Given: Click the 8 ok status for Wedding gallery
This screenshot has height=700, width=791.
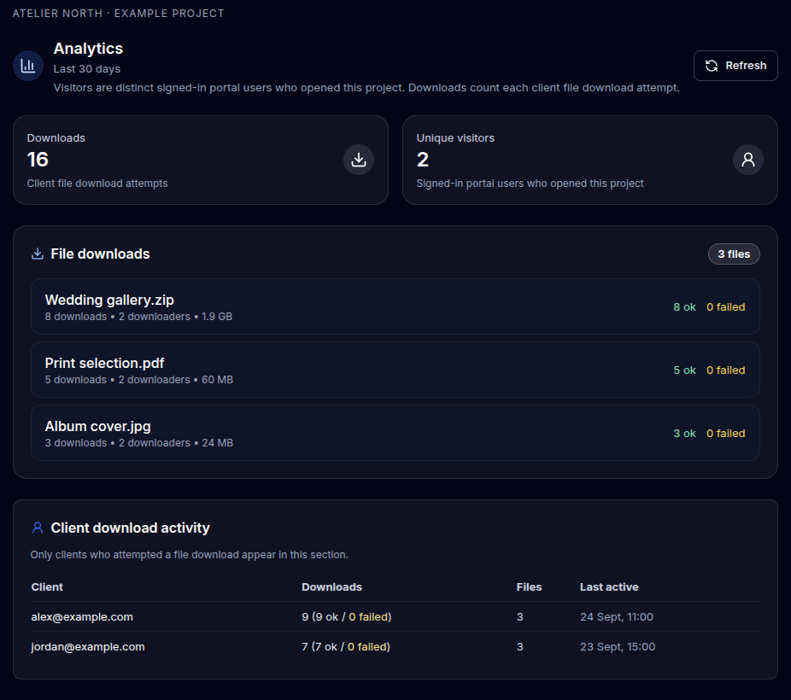Looking at the screenshot, I should click(684, 307).
